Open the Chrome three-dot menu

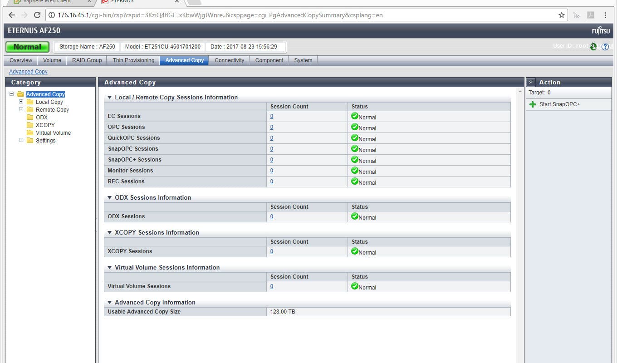[x=605, y=15]
